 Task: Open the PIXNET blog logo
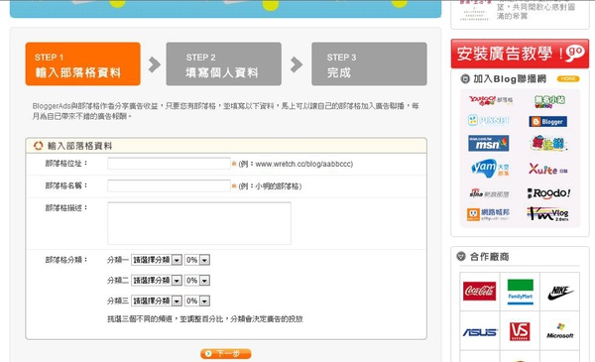click(x=488, y=120)
